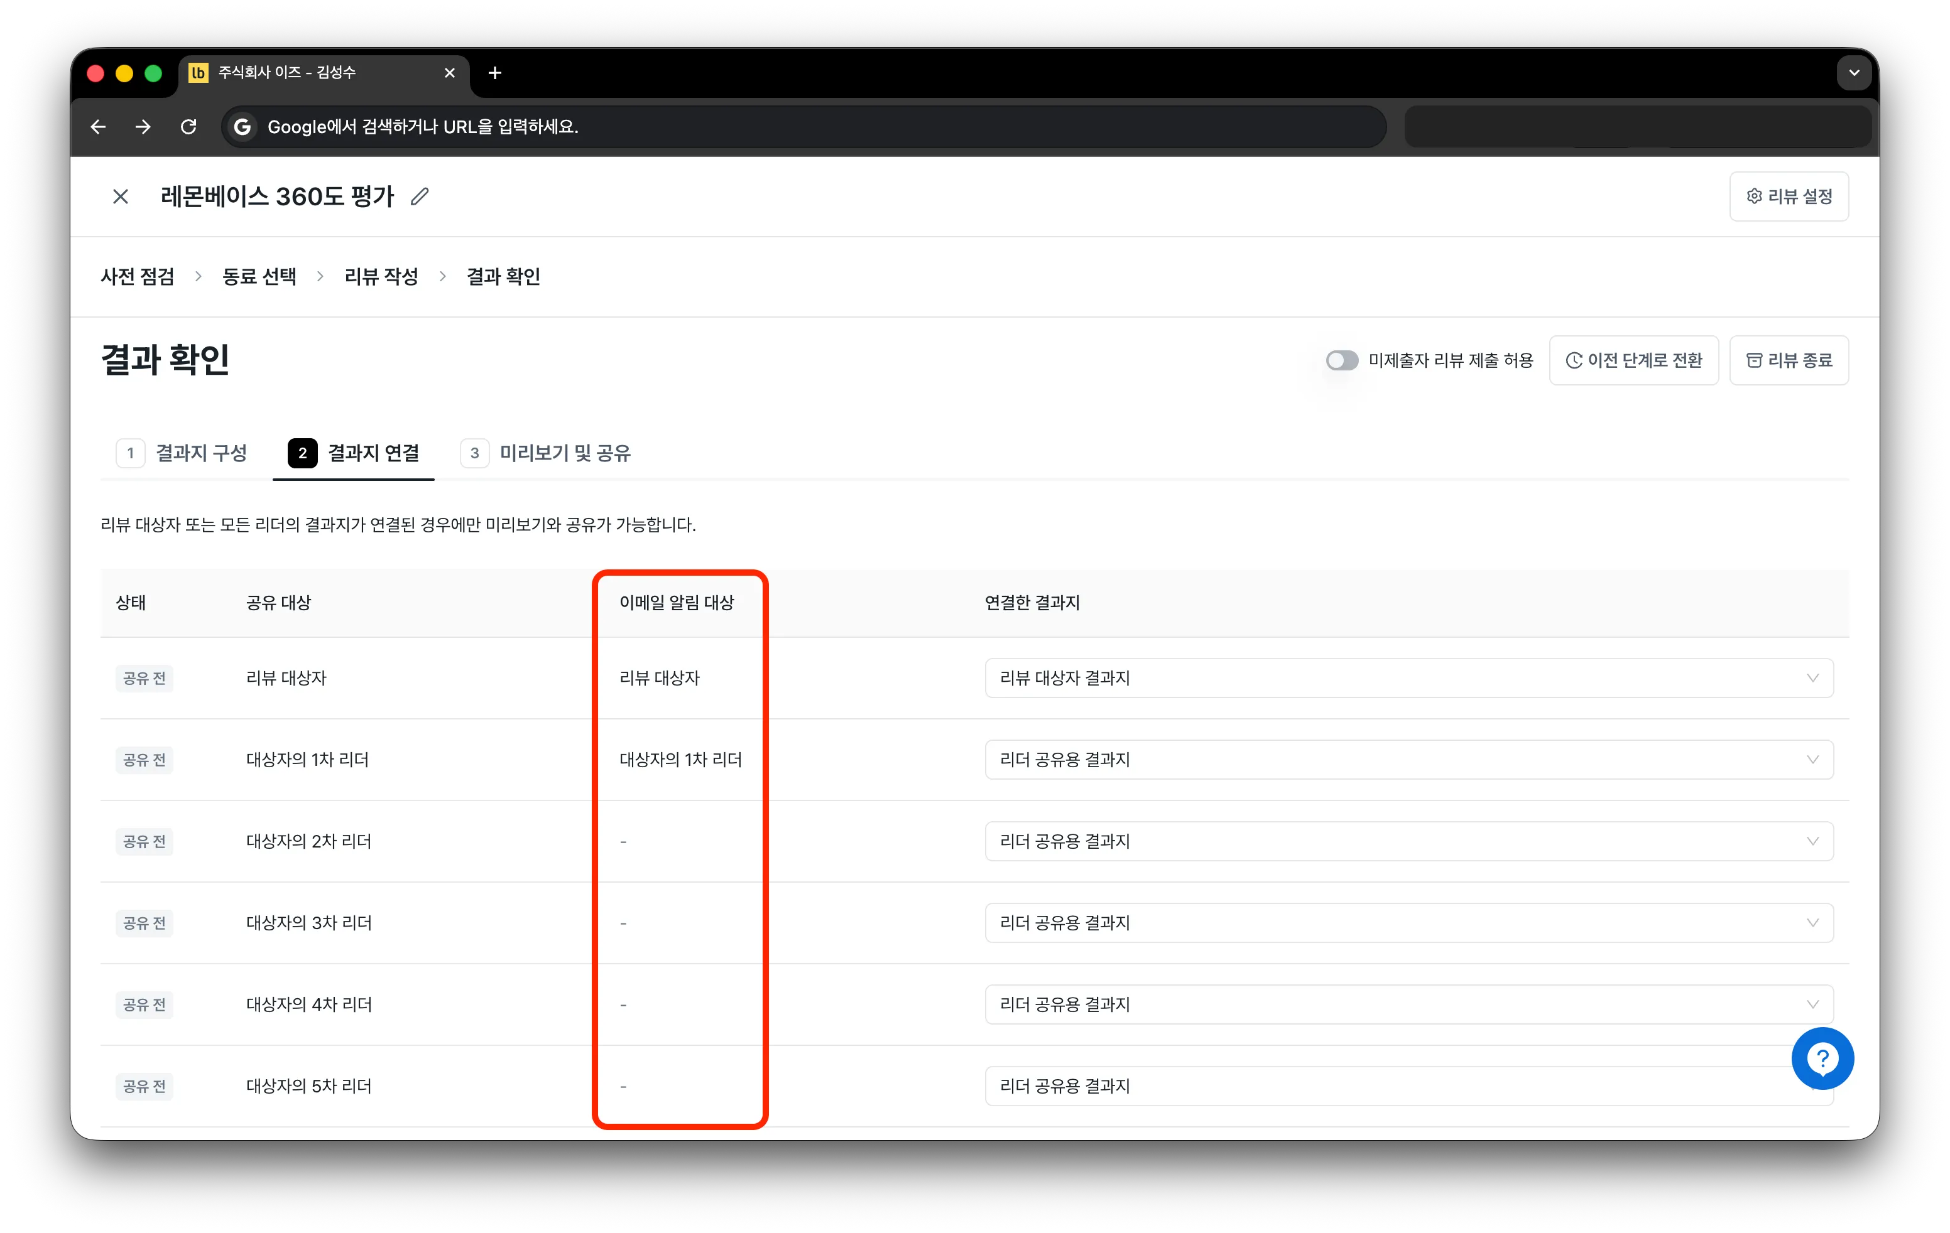
Task: Open 결과 확인 step in breadcrumb
Action: [x=504, y=277]
